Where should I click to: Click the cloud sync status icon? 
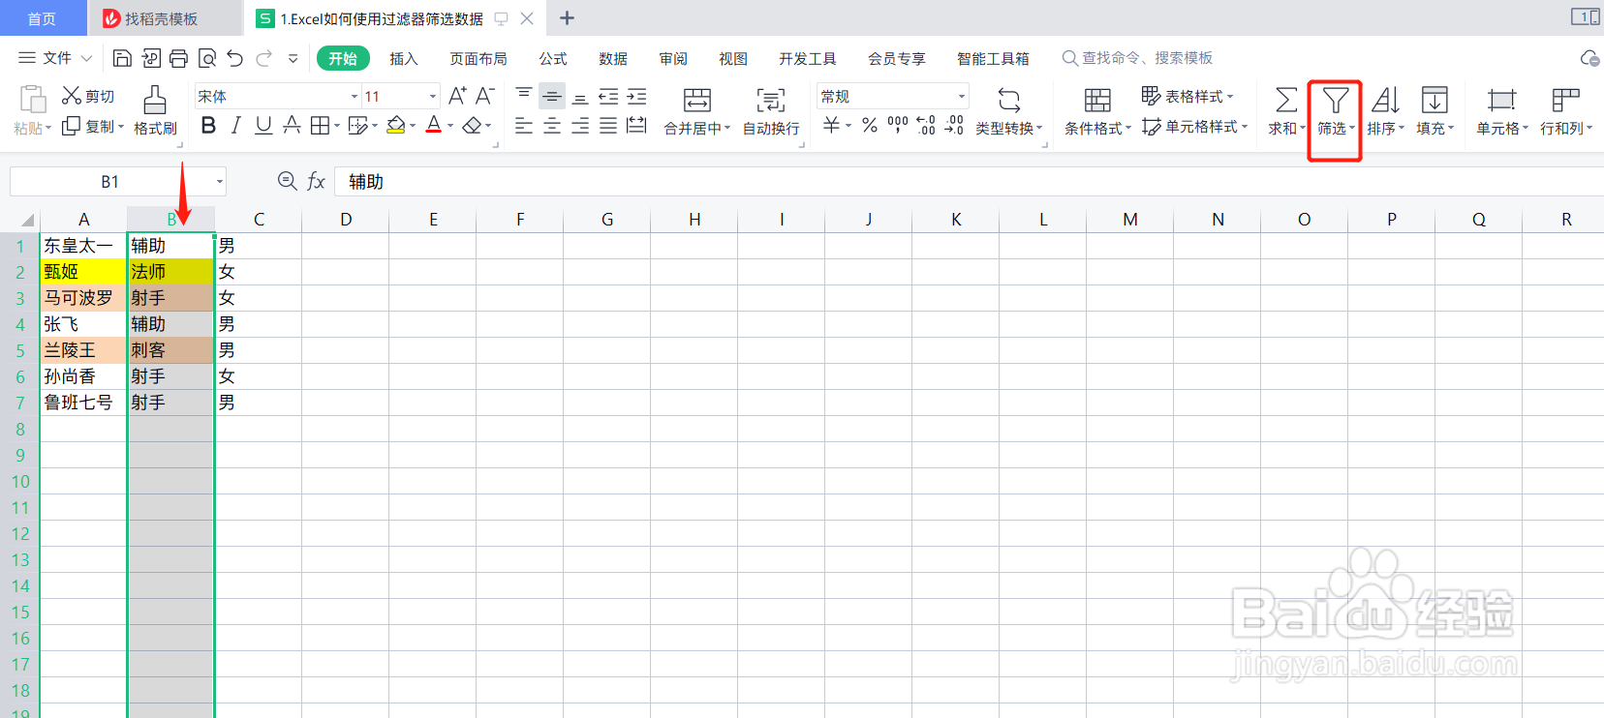click(1589, 58)
